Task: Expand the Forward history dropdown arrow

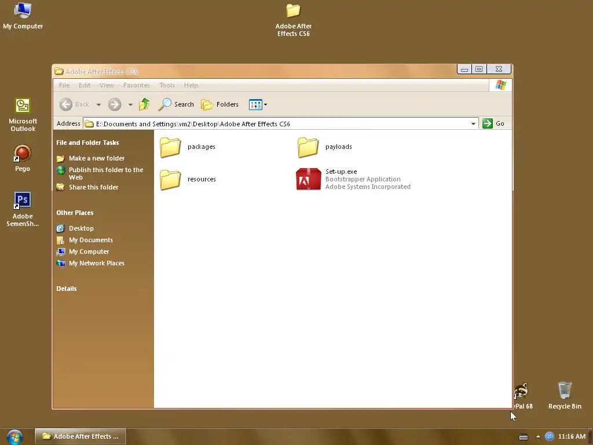Action: (x=130, y=105)
